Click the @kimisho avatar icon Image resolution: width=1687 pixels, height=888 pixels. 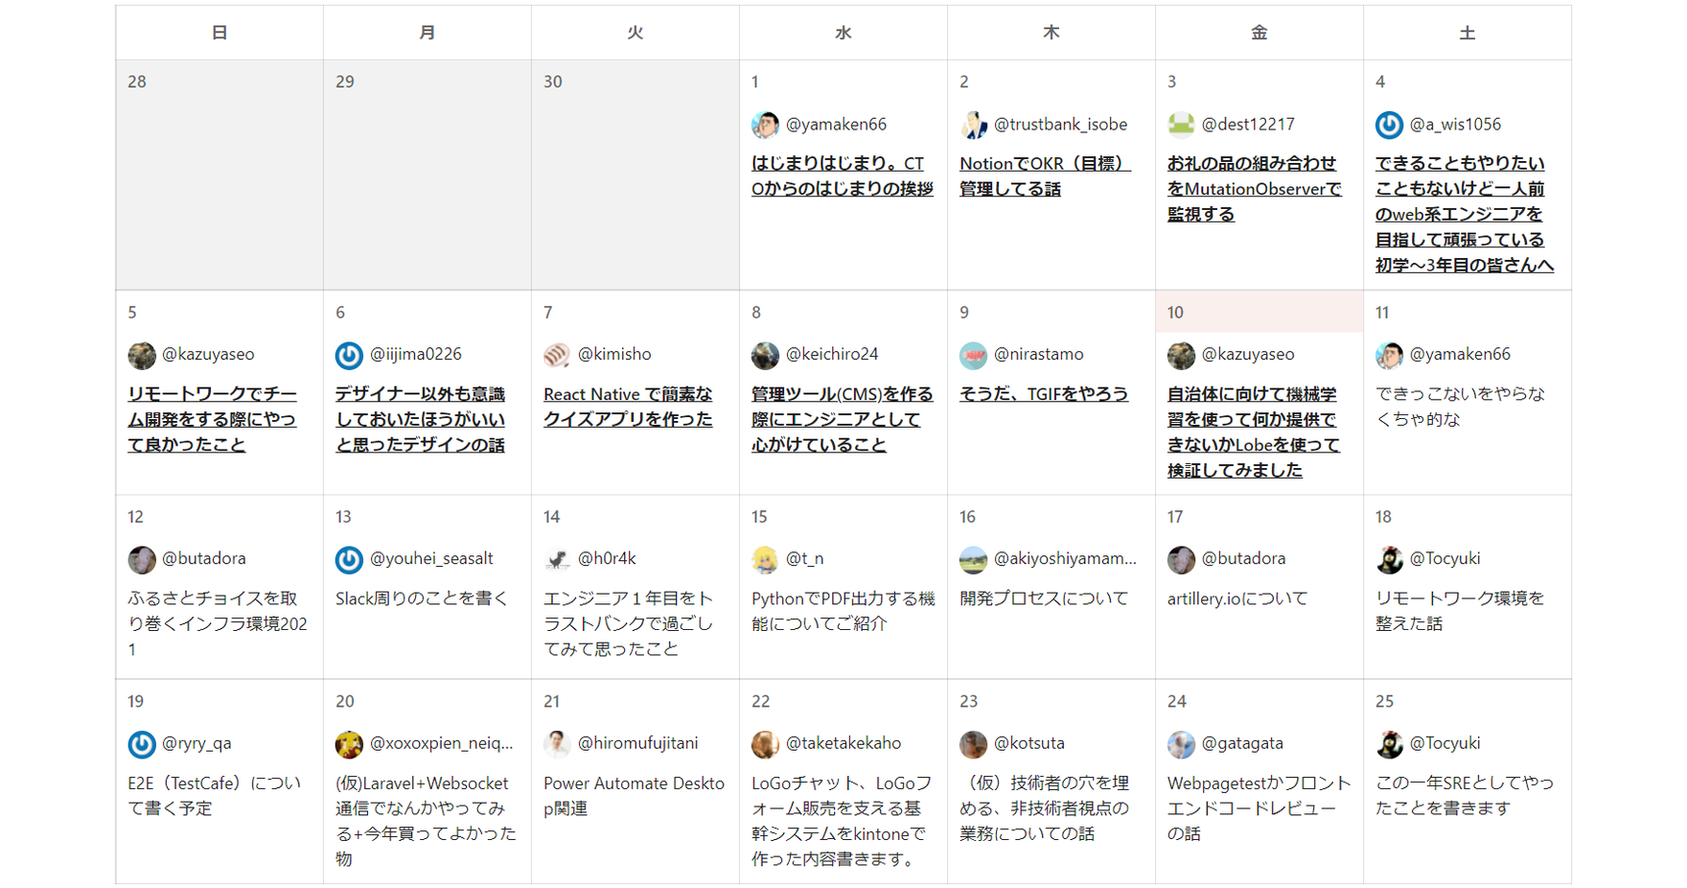tap(557, 355)
